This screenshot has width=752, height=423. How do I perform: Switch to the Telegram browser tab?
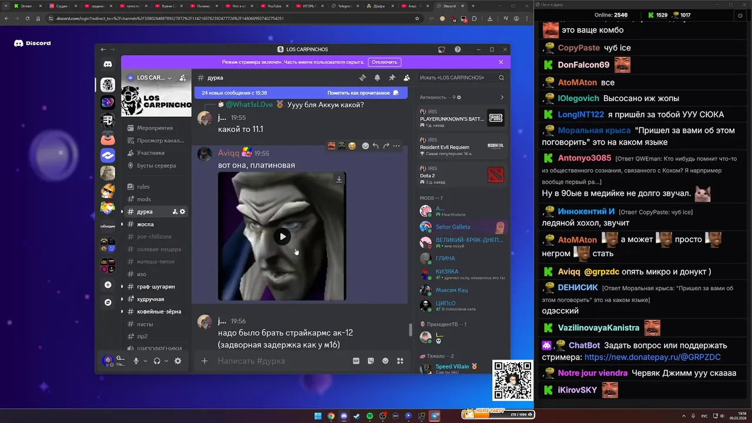point(345,6)
